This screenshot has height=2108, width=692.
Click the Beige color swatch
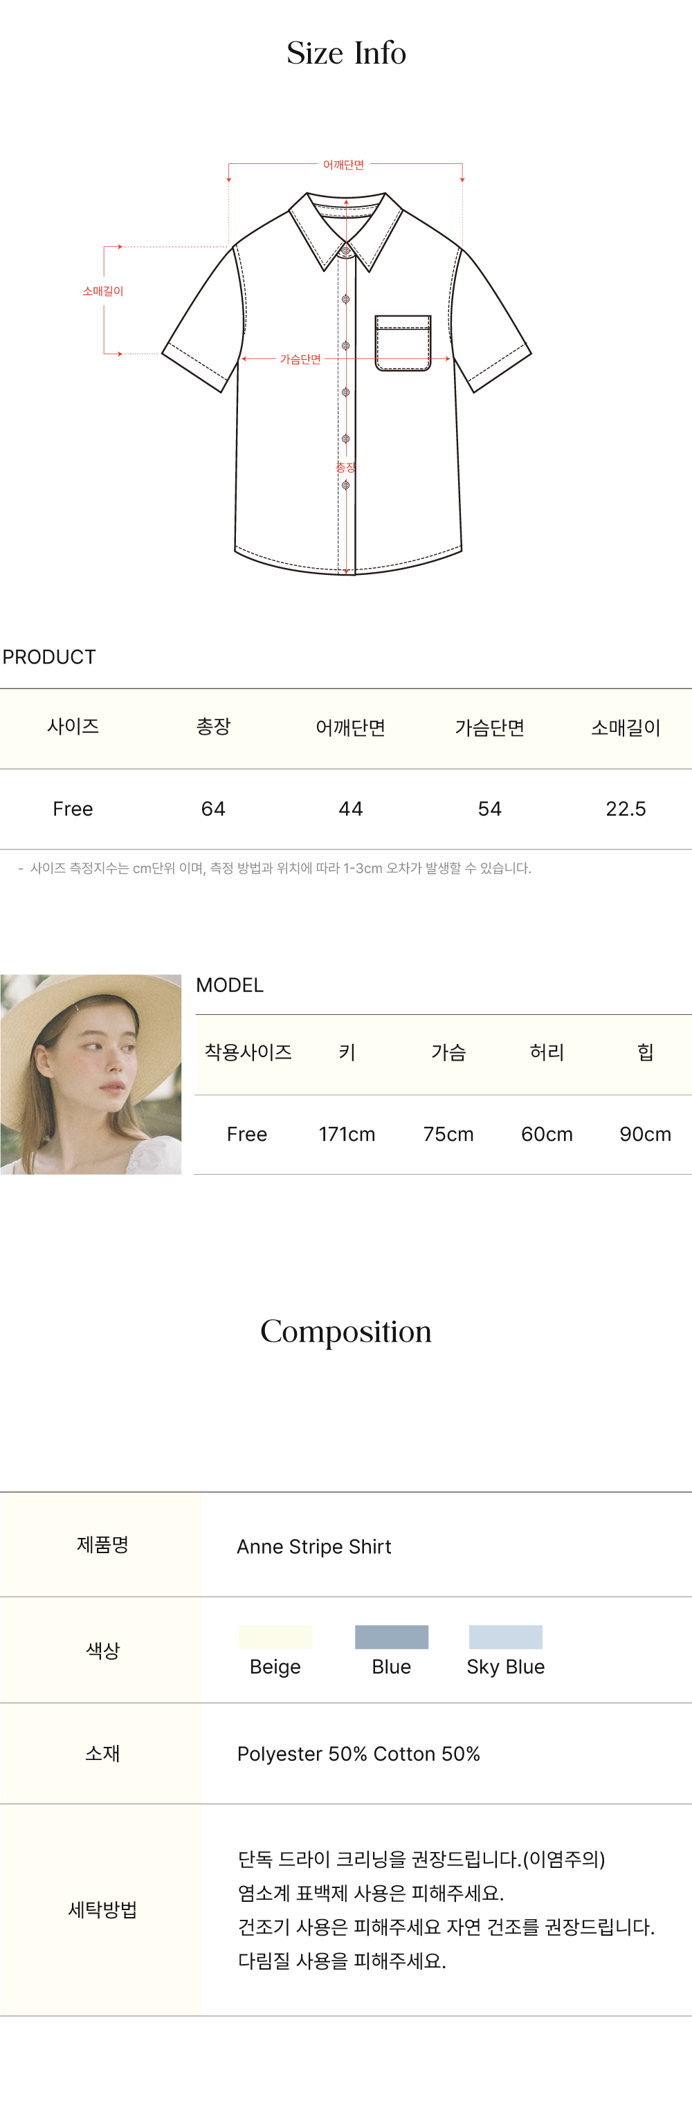coord(275,1637)
